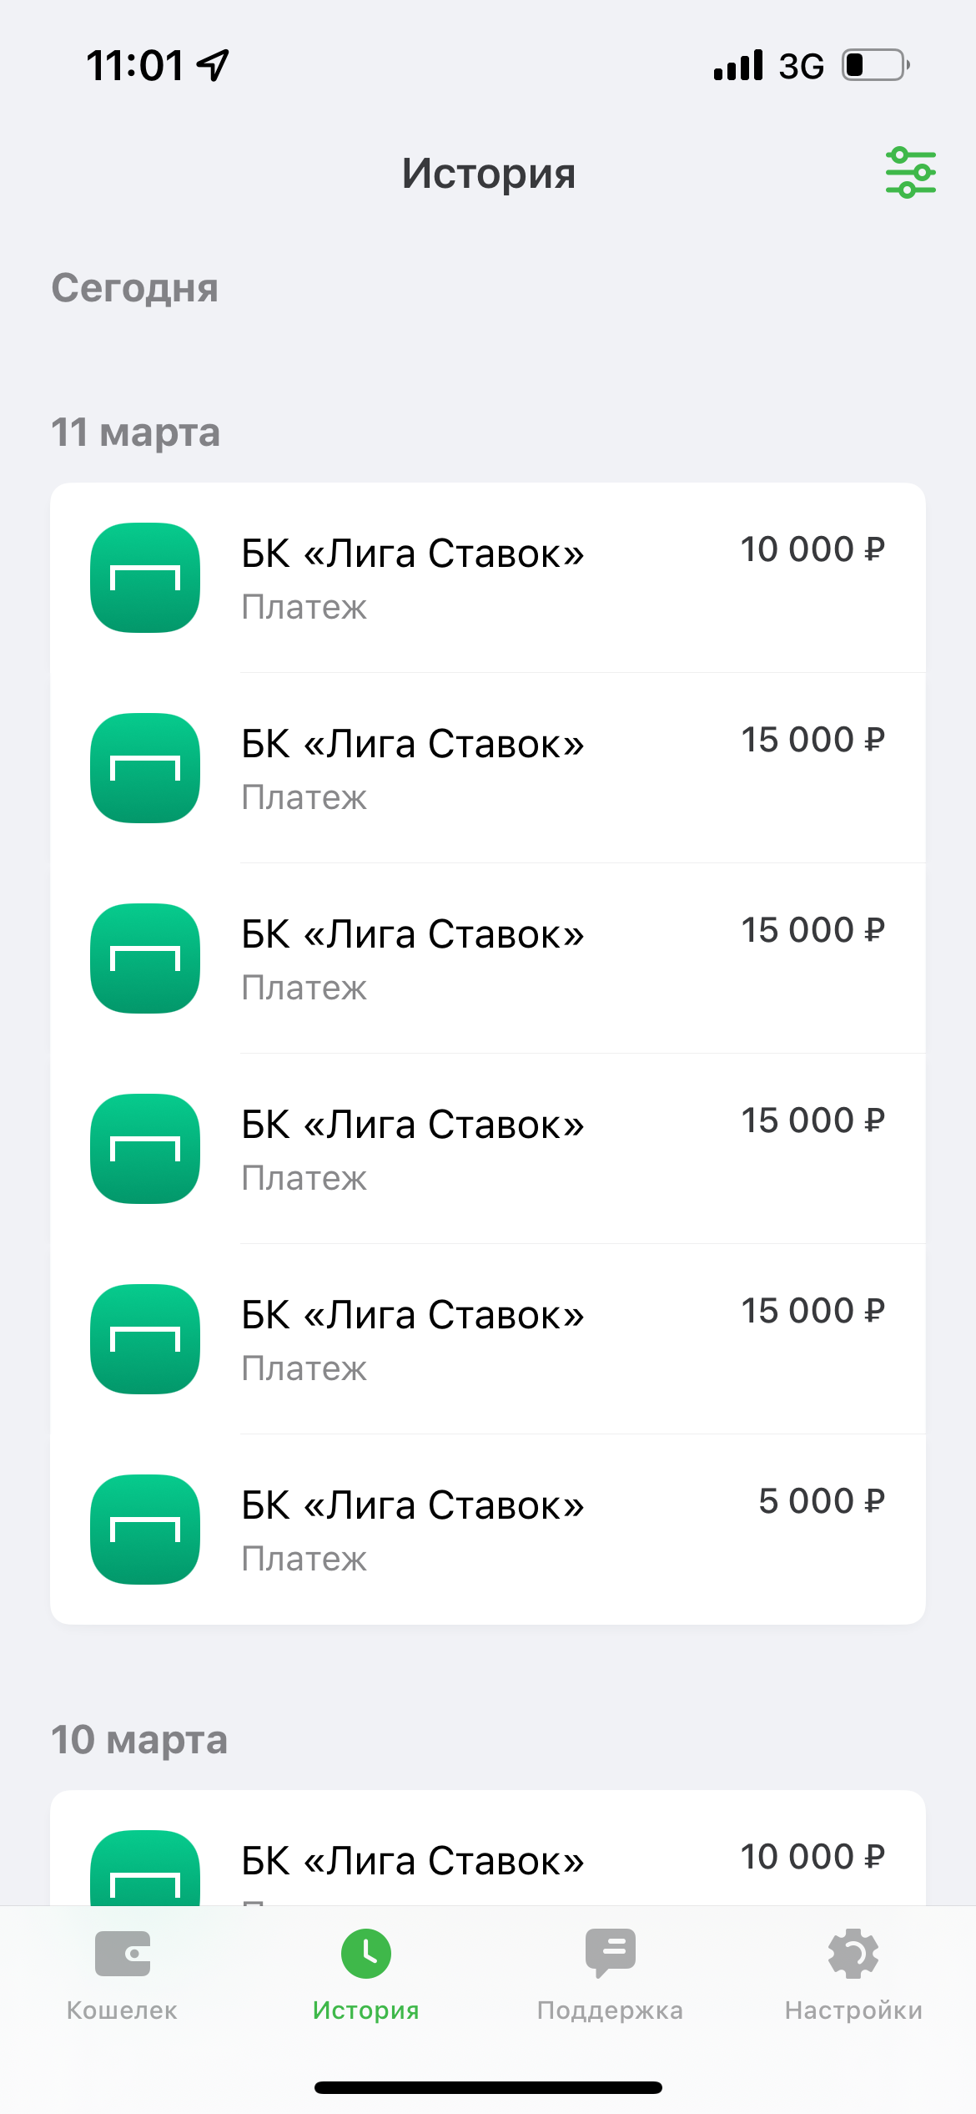Tap the green icon of the 5 000 ₽ payment
This screenshot has width=976, height=2114.
[145, 1530]
